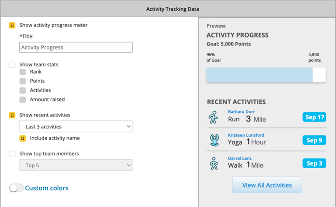Click the yoga pose icon beside Kristeen Lunsford
This screenshot has width=336, height=207.
214,140
